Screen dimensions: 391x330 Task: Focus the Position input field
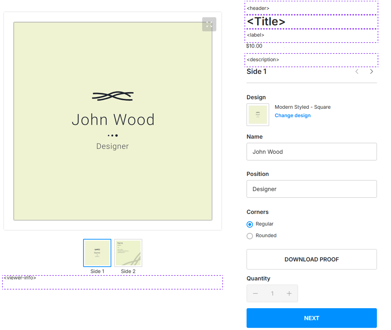click(x=311, y=189)
